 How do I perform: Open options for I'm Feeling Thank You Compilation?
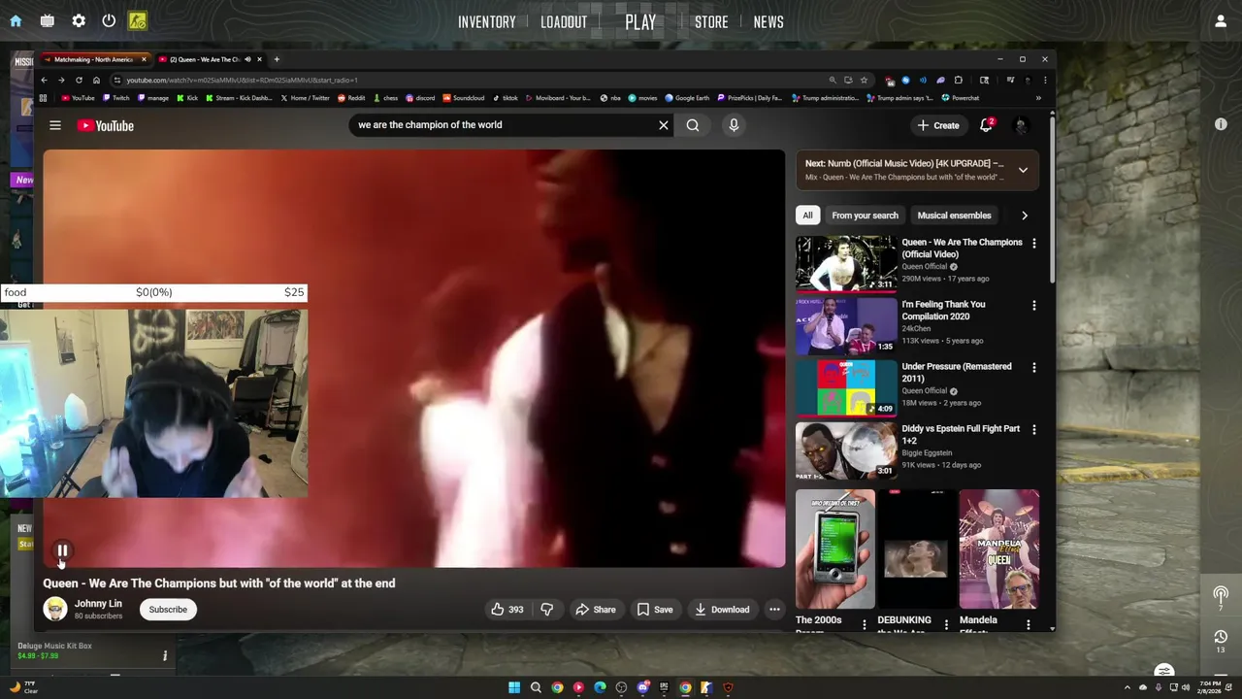click(1033, 306)
